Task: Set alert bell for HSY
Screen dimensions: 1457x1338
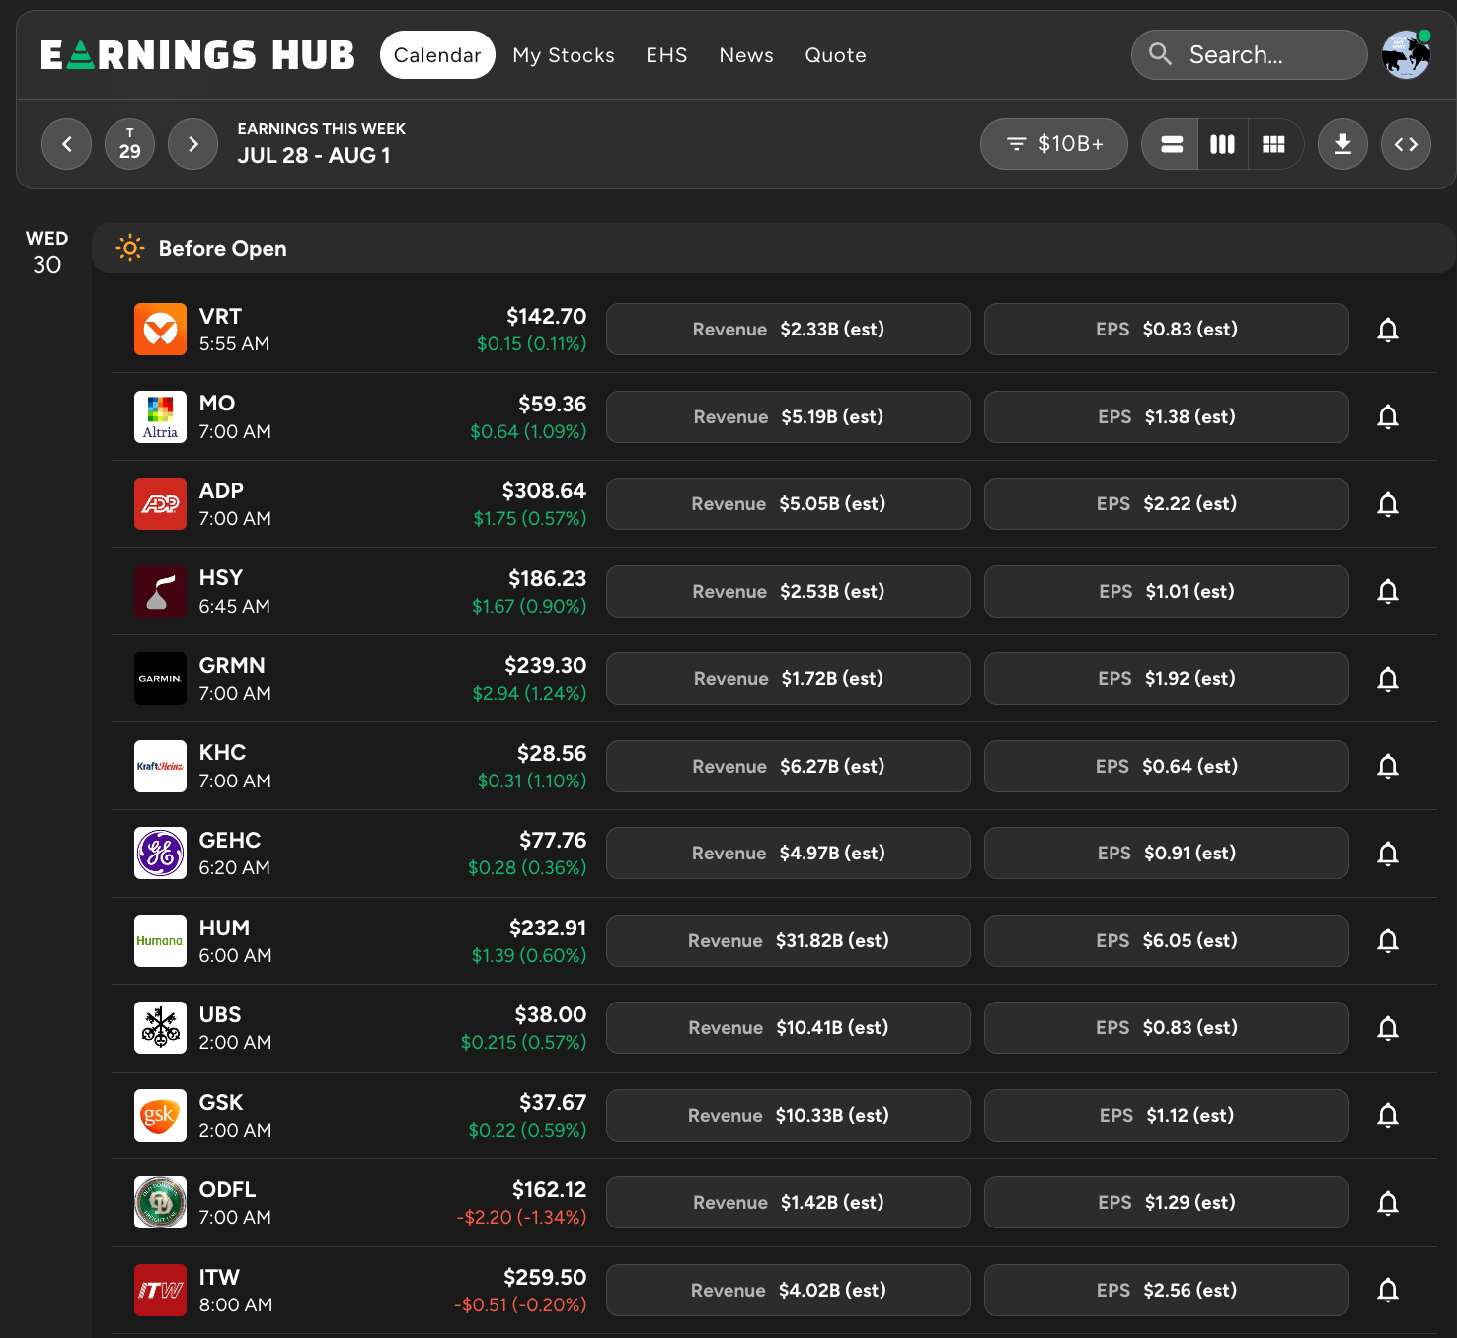Action: tap(1388, 591)
